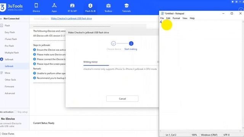244x137 pixels.
Task: Click the Writing mirror progress bar
Action: [x=121, y=65]
